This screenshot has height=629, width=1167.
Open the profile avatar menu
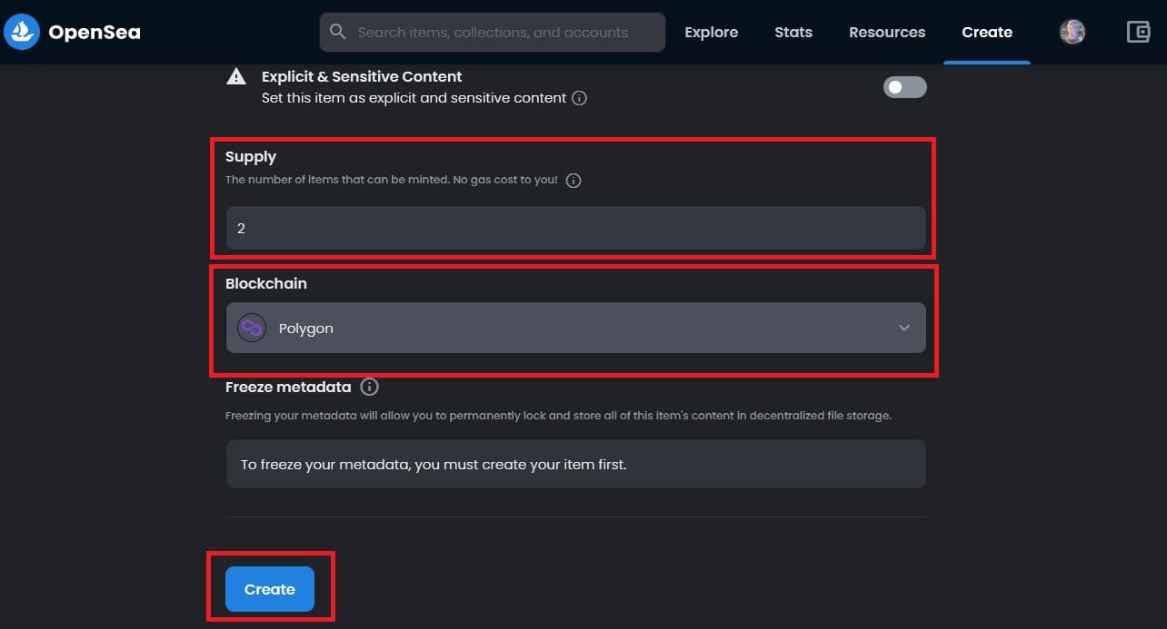click(1072, 32)
